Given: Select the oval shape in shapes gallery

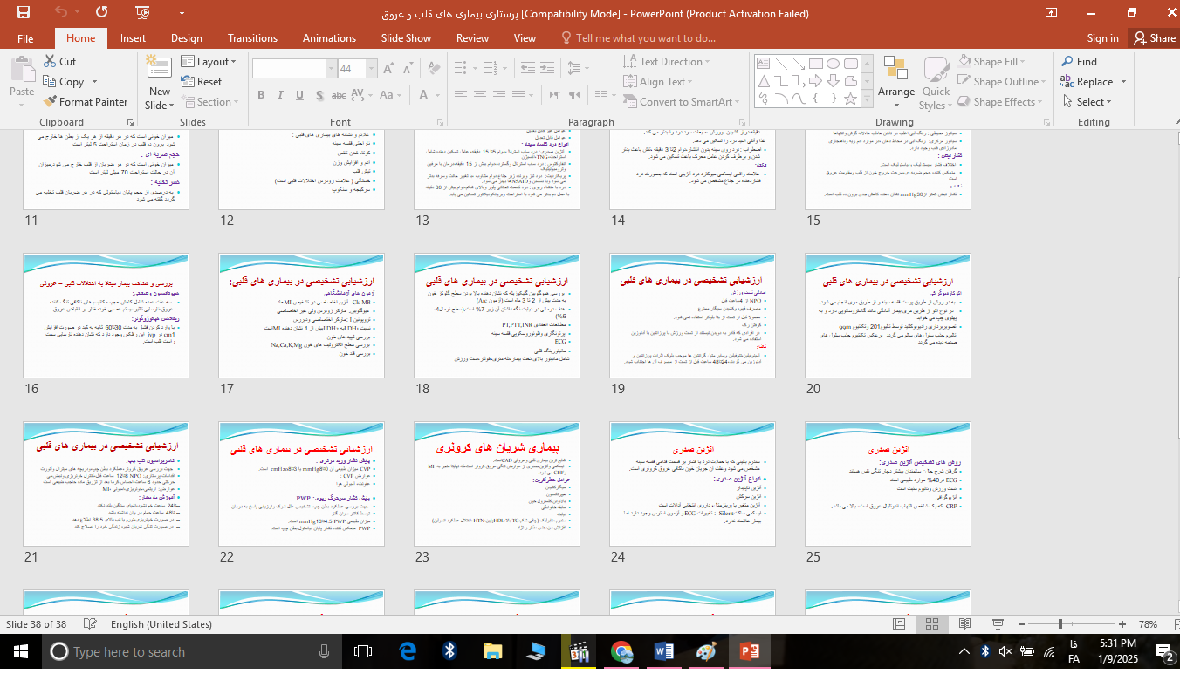Looking at the screenshot, I should (833, 64).
